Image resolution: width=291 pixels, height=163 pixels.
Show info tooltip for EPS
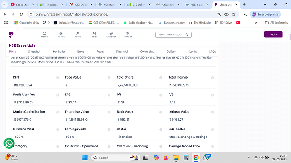[109, 95]
